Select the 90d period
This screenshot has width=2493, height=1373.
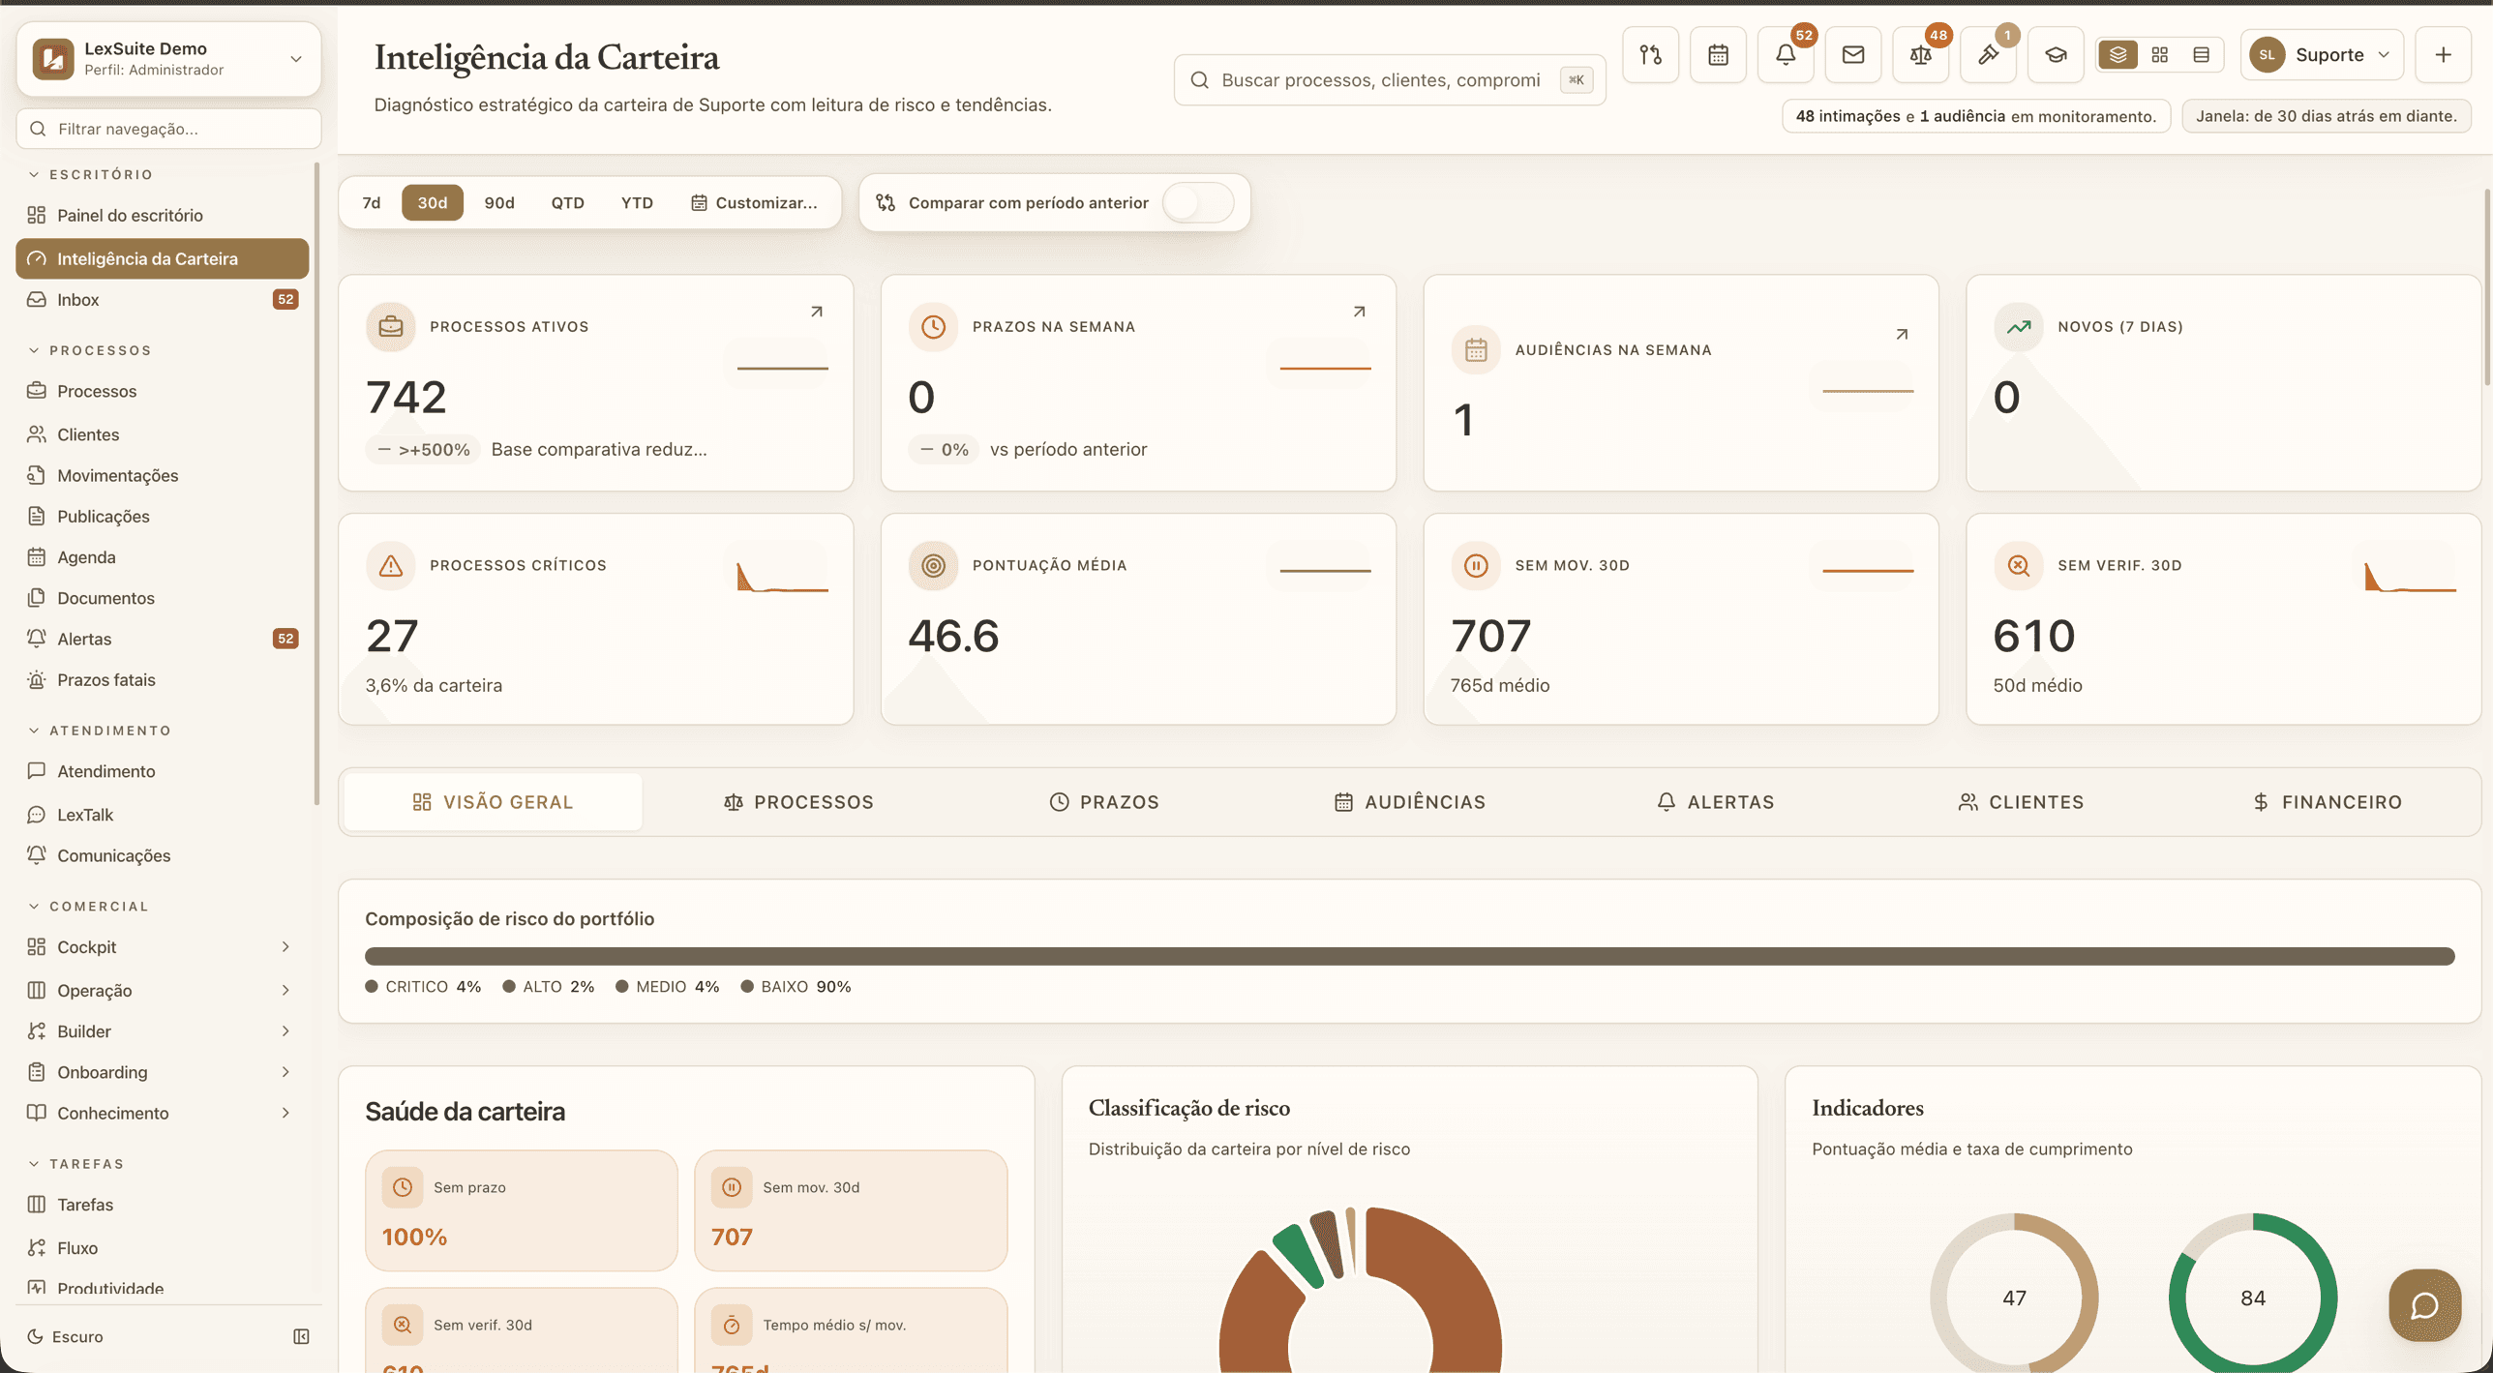pyautogui.click(x=499, y=203)
